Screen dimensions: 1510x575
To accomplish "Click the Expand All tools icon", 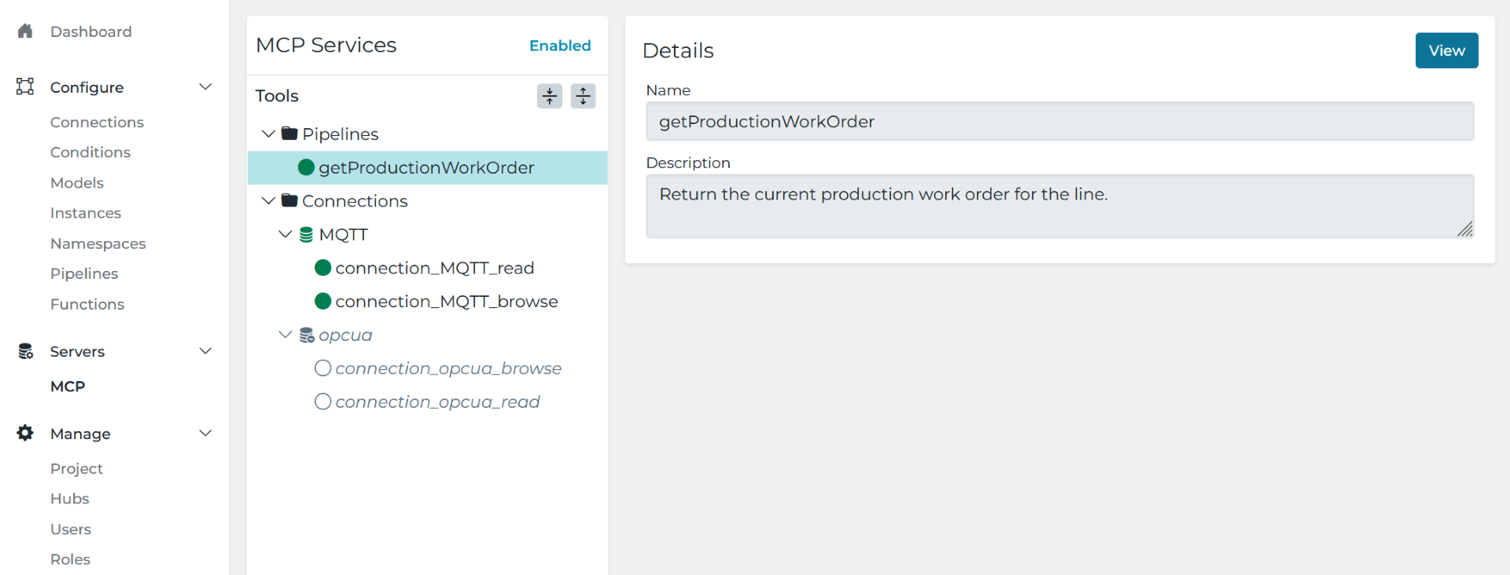I will 583,96.
